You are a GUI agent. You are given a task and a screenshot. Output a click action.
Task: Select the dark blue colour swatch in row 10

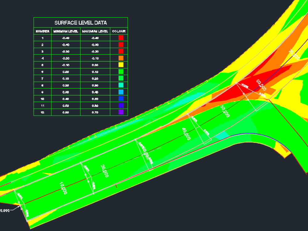(x=121, y=98)
